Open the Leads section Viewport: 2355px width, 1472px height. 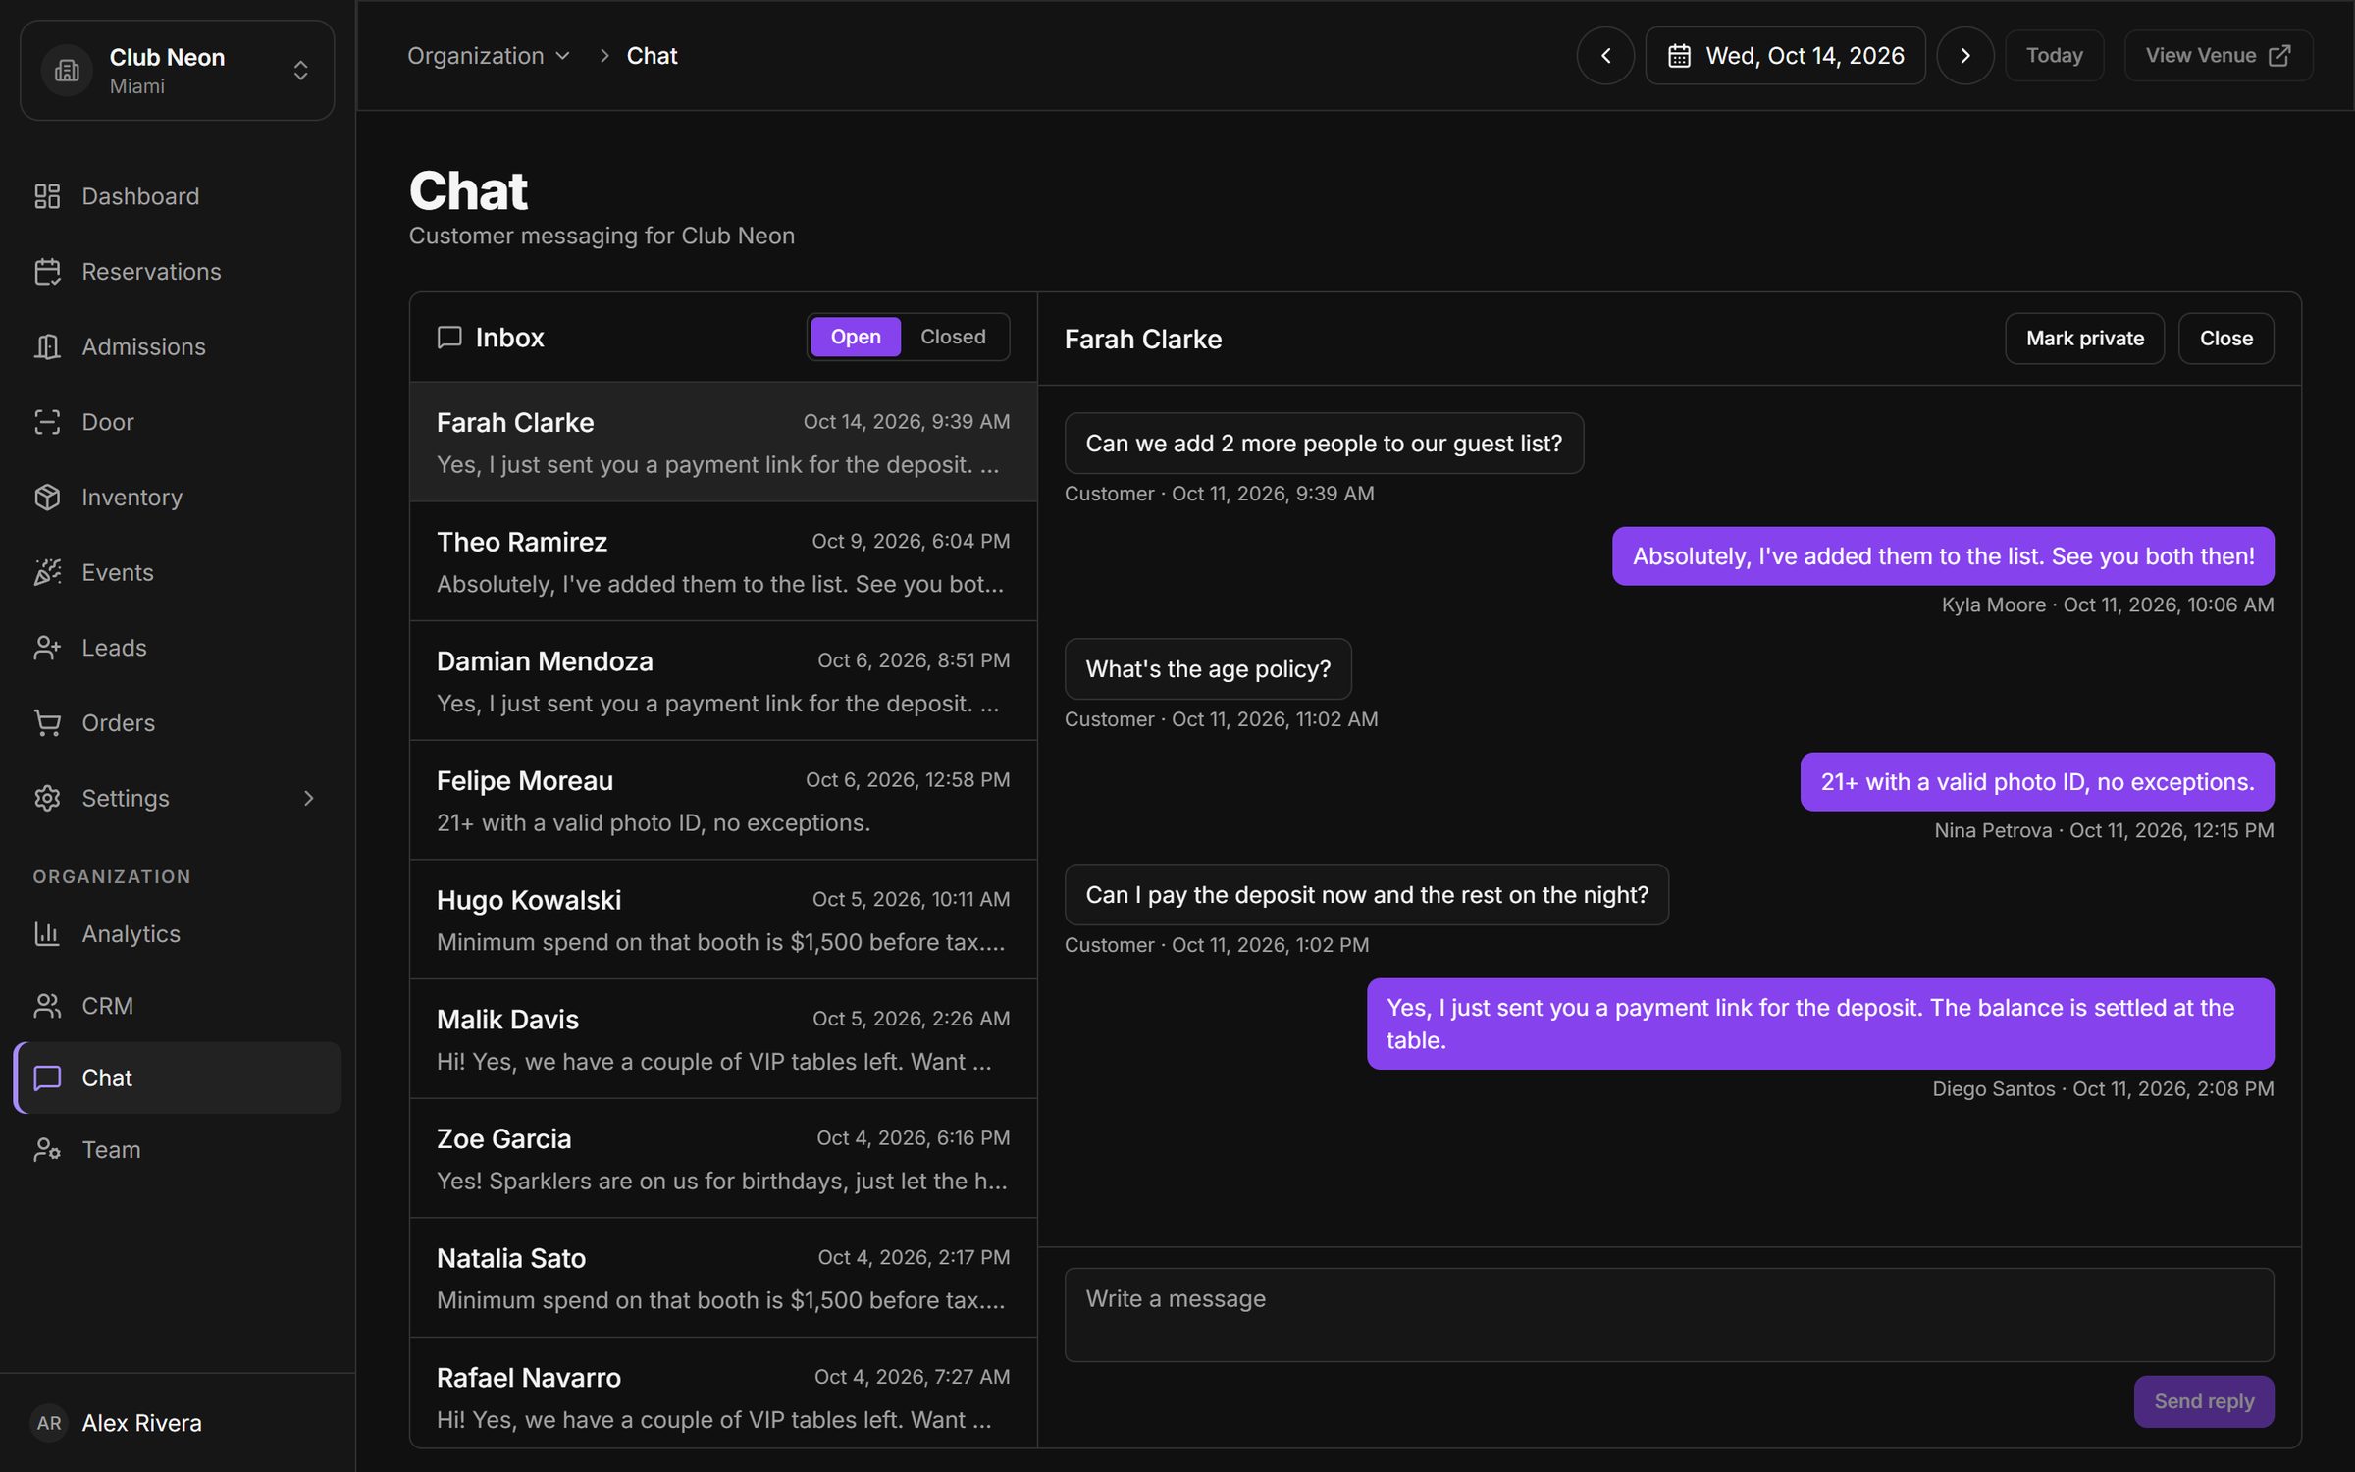[177, 648]
